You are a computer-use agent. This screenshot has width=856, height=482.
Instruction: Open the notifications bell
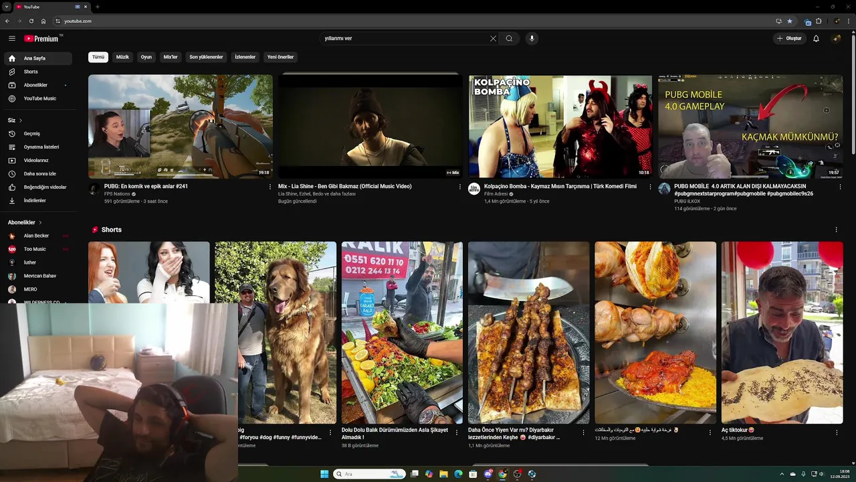point(816,38)
